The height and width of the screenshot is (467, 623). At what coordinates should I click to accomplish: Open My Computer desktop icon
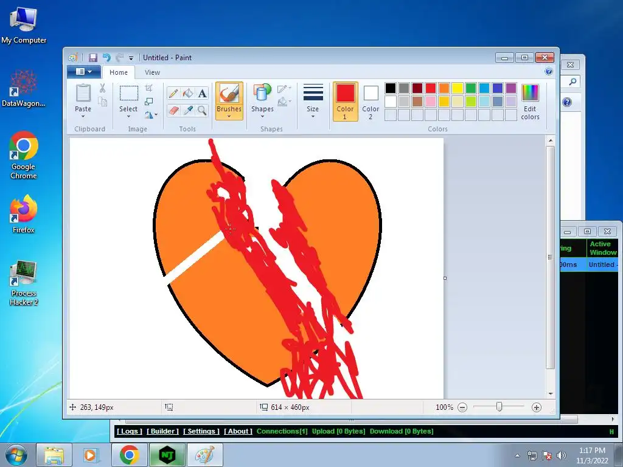tap(24, 25)
